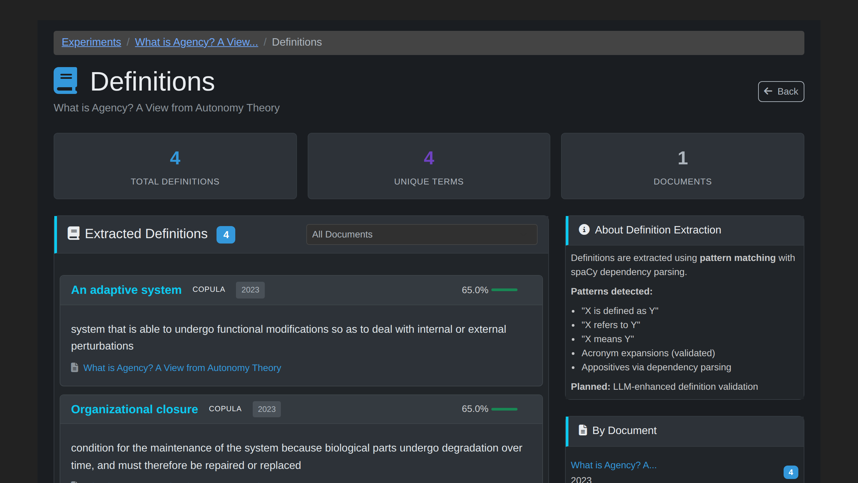Go to 'What is Agency? A View...' breadcrumb
Image resolution: width=858 pixels, height=483 pixels.
click(196, 42)
